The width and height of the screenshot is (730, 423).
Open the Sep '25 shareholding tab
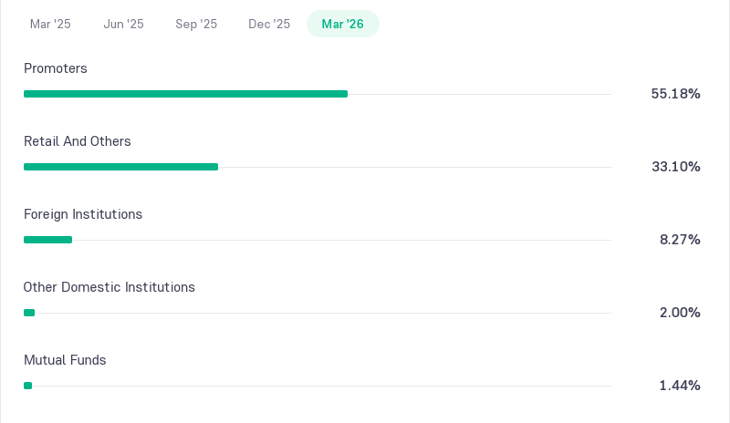[196, 24]
